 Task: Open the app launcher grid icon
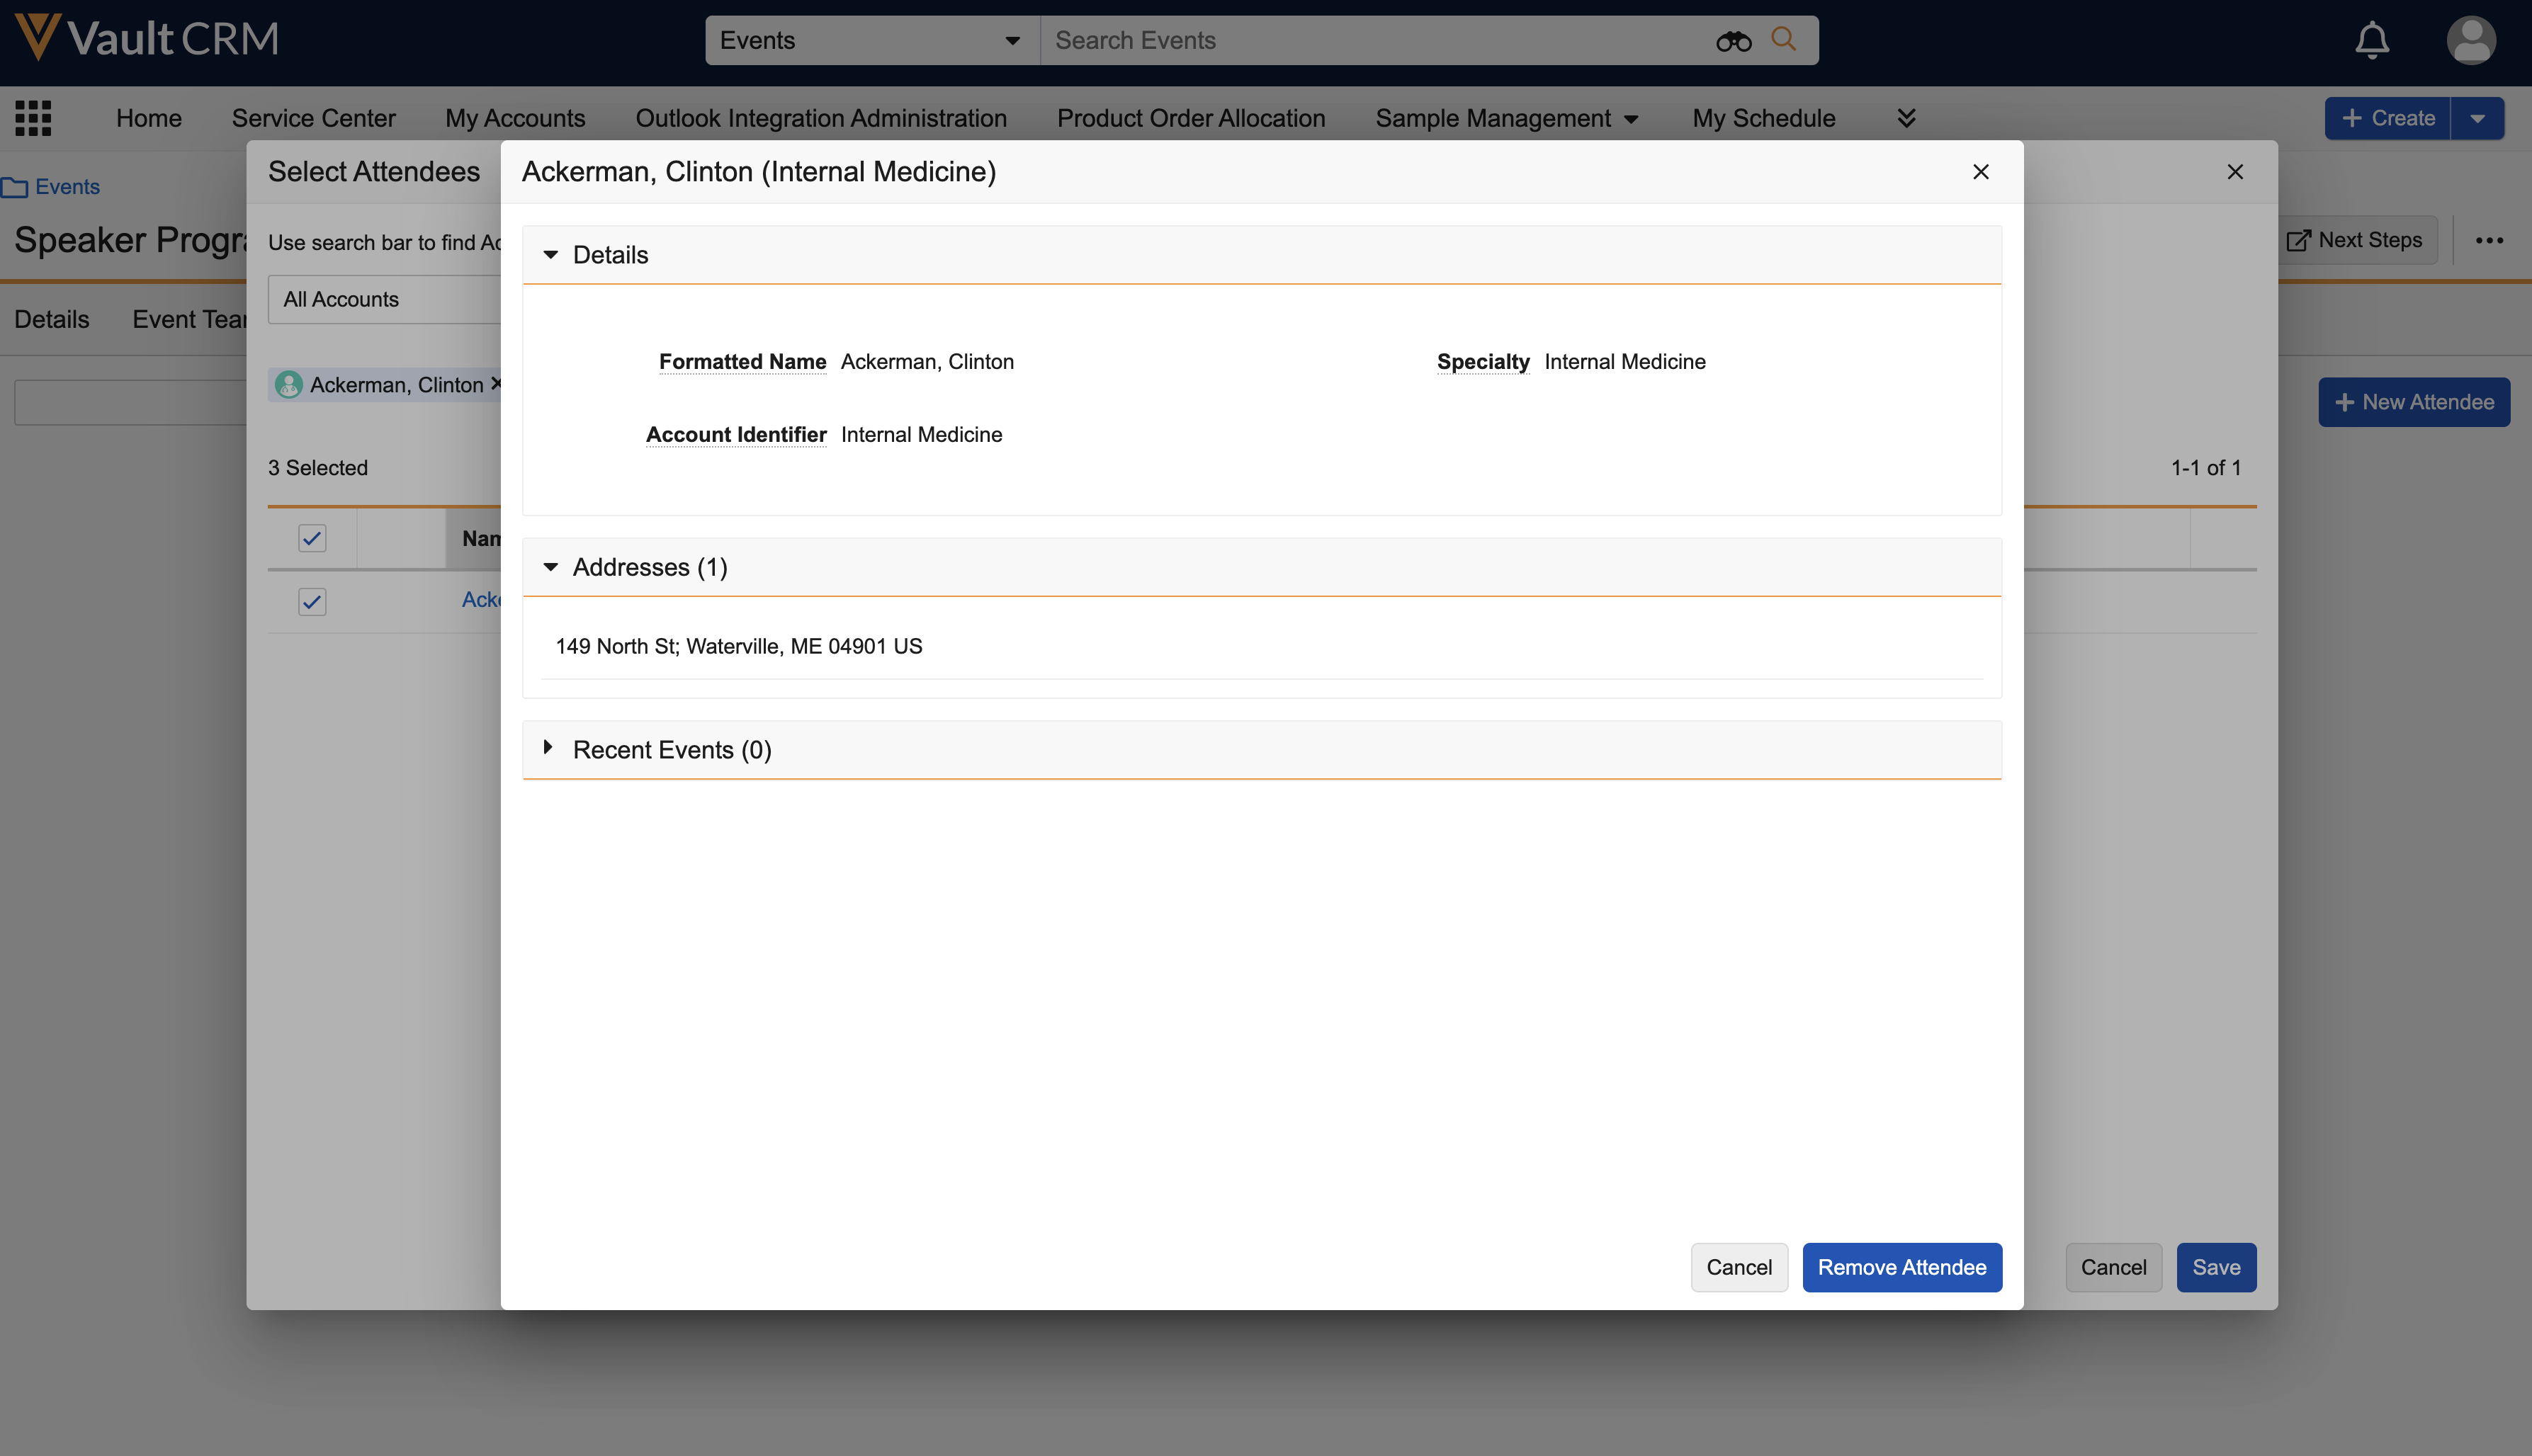(x=33, y=118)
